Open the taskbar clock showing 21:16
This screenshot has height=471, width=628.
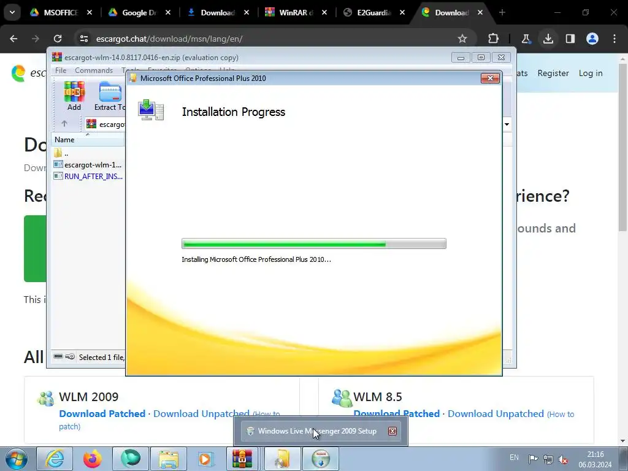[x=595, y=459]
